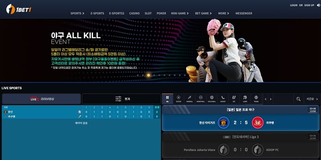This screenshot has height=160, width=321.
Task: Select the Volleyball sport filter icon
Action: [212, 98]
